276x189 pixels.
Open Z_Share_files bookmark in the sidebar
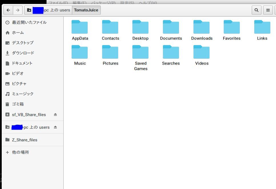pos(25,140)
